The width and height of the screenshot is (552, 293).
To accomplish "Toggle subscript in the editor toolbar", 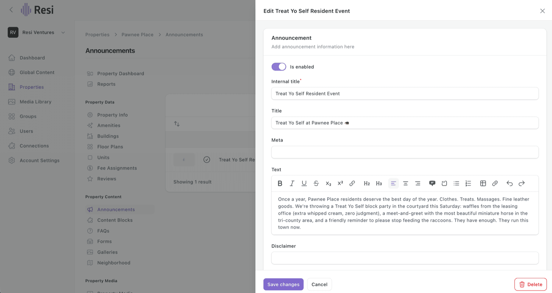I will (328, 183).
